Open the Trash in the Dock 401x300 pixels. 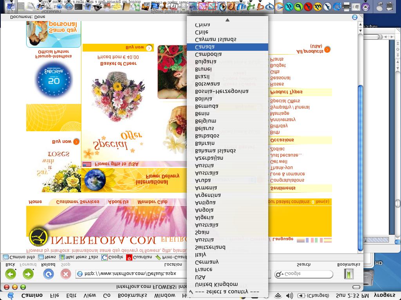(390, 6)
